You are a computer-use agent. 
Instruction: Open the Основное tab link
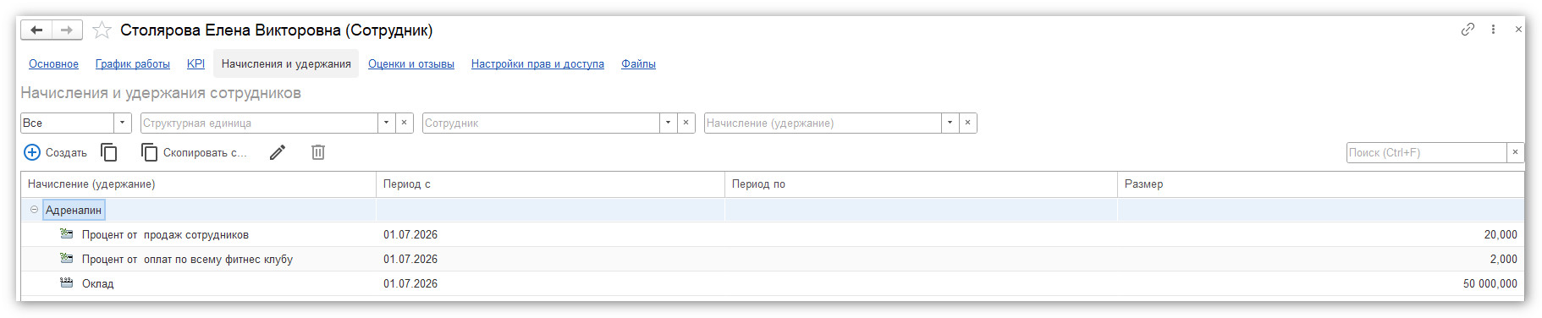[53, 64]
